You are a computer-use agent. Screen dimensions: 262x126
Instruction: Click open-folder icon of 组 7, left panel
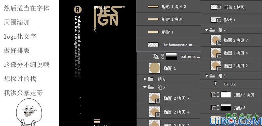click(151, 87)
